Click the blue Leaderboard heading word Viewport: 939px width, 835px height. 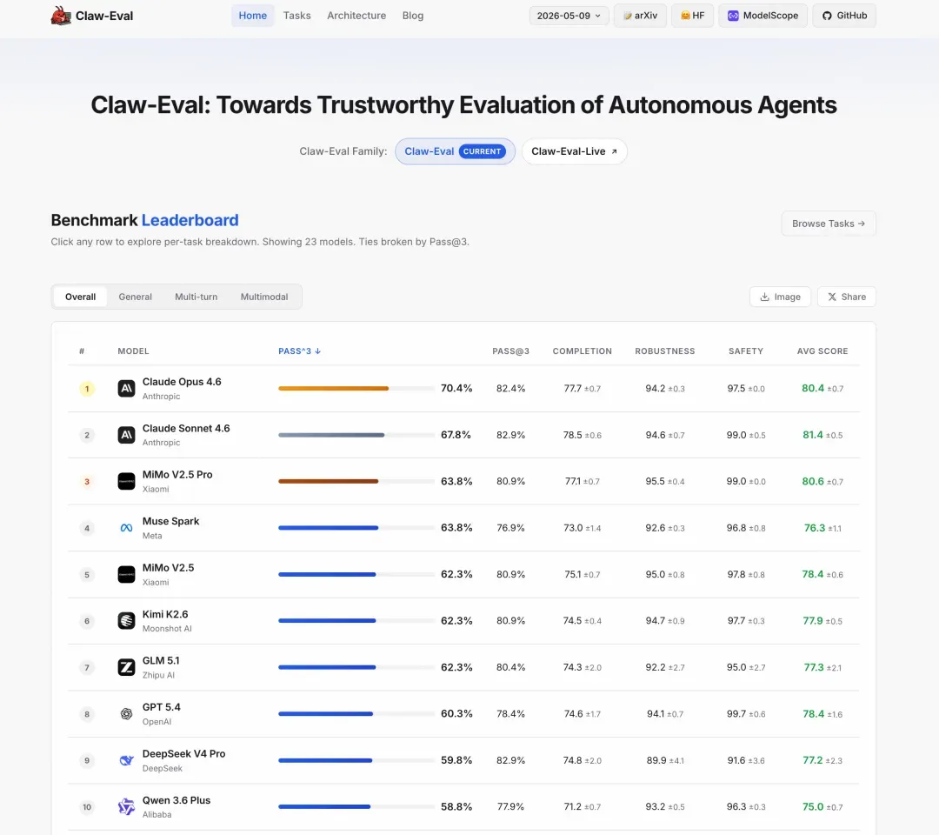pos(190,220)
